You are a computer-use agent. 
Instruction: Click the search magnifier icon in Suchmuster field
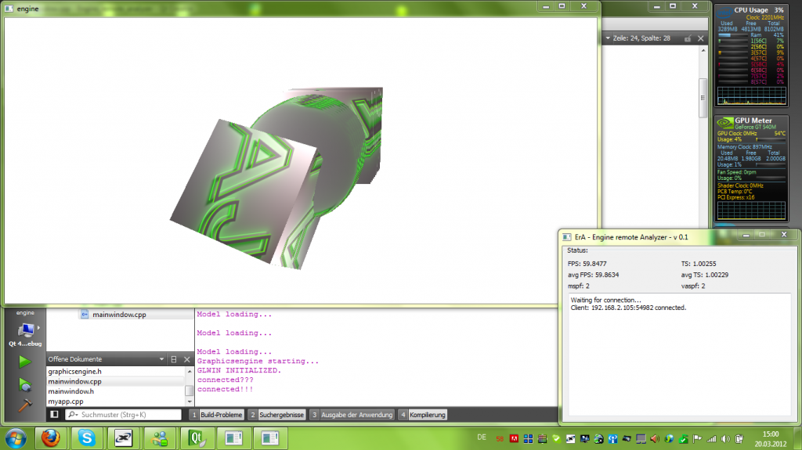(x=73, y=414)
